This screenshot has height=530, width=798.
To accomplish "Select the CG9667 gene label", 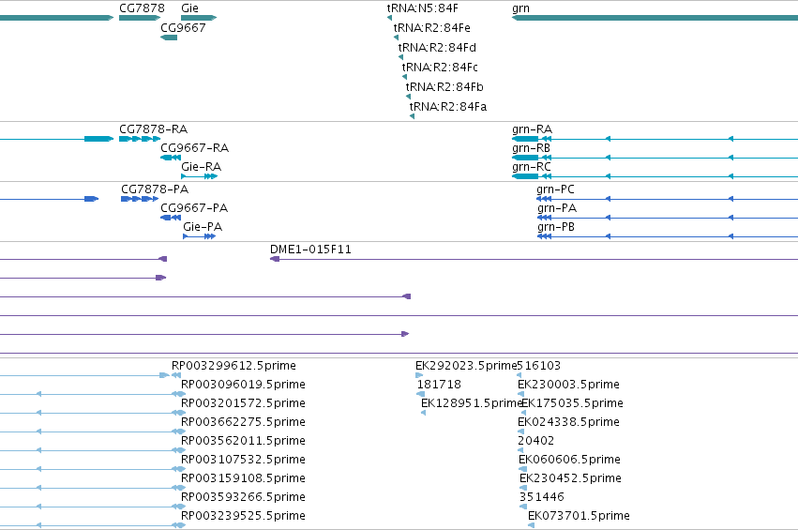I will (183, 27).
